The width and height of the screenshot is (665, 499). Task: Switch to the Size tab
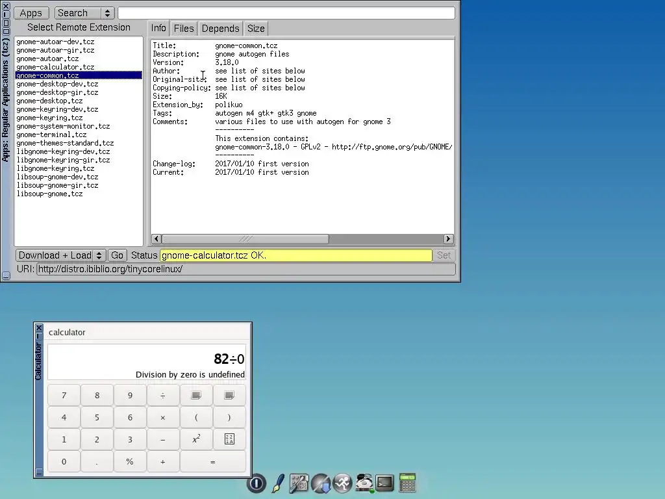tap(256, 29)
